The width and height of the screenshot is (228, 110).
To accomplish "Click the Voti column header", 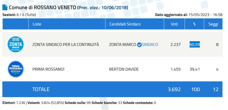I will pos(174,24).
